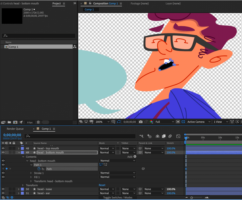Click the trash icon to delete selected item
Image resolution: width=242 pixels, height=200 pixels.
pos(38,122)
